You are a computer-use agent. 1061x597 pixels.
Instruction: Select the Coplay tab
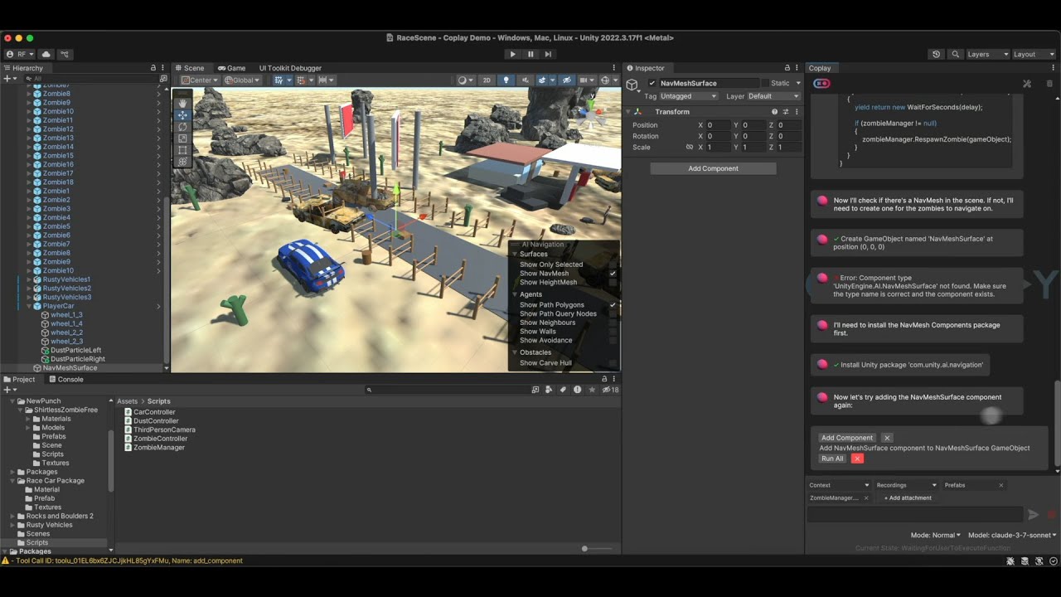coord(820,68)
